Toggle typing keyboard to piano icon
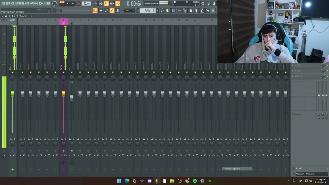The width and height of the screenshot is (329, 185). click(x=95, y=11)
